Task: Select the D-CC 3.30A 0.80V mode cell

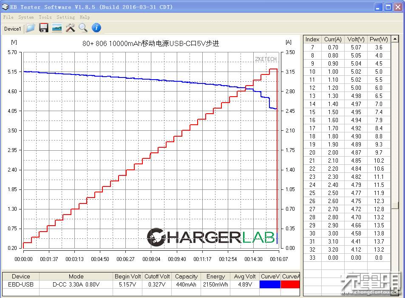Action: pyautogui.click(x=76, y=284)
